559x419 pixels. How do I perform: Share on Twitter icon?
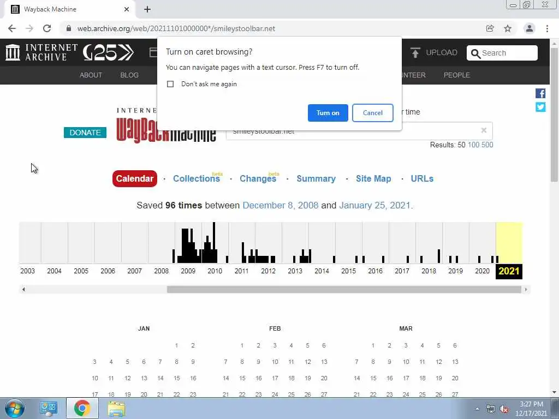click(540, 107)
